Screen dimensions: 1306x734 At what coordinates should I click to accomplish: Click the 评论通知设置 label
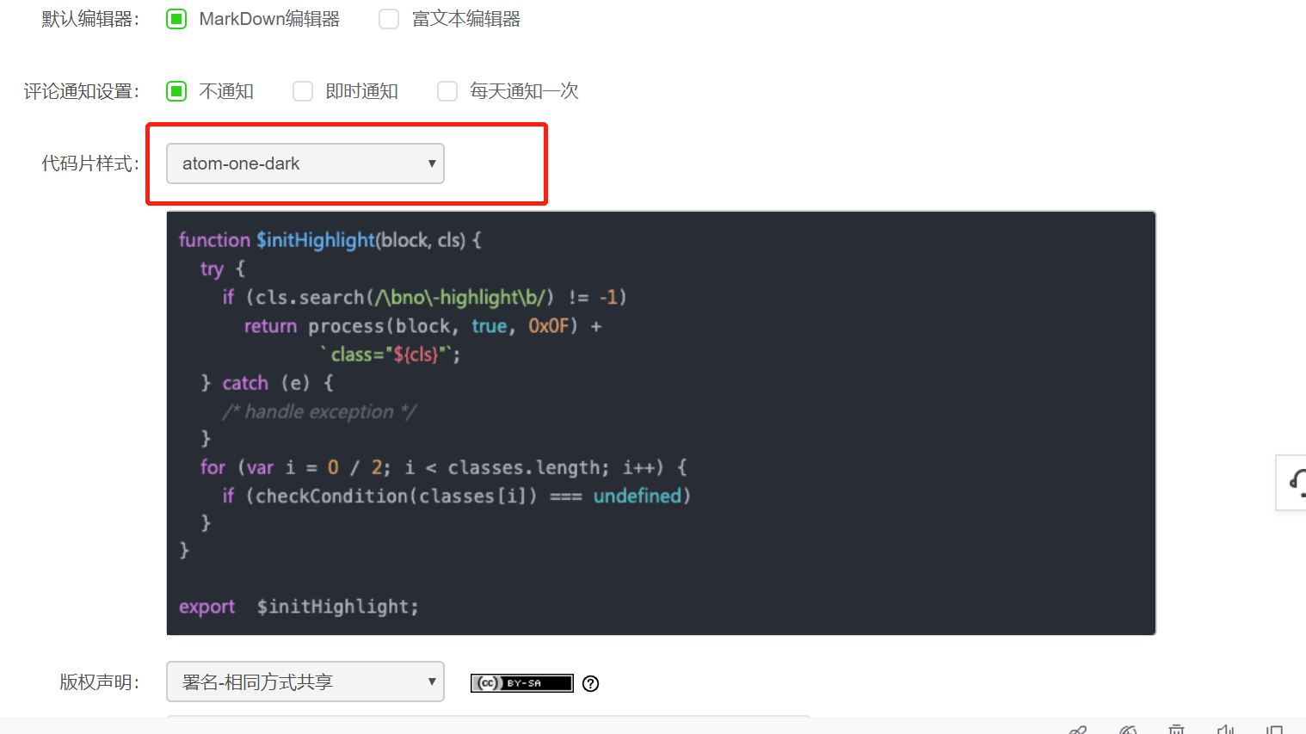coord(82,91)
